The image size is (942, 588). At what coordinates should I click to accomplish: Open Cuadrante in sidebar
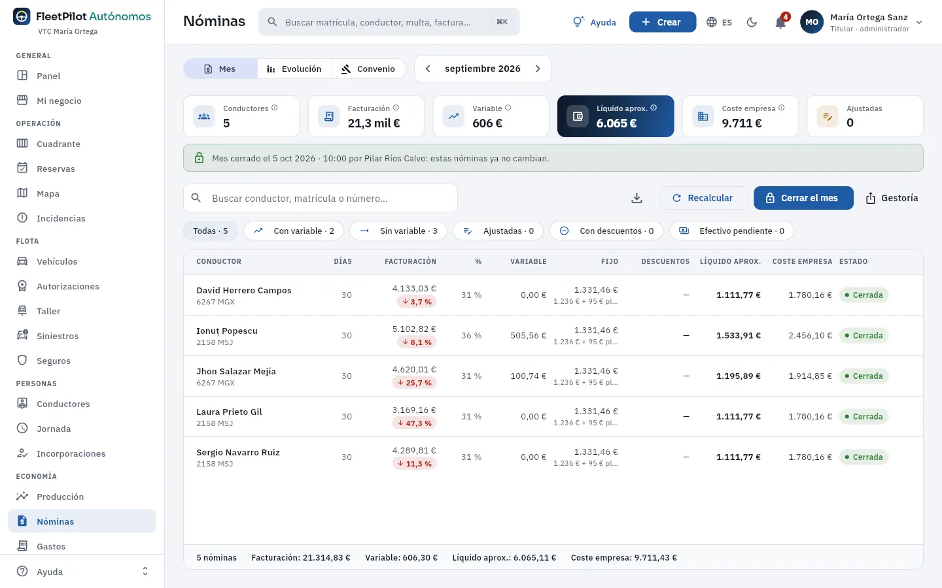82,144
